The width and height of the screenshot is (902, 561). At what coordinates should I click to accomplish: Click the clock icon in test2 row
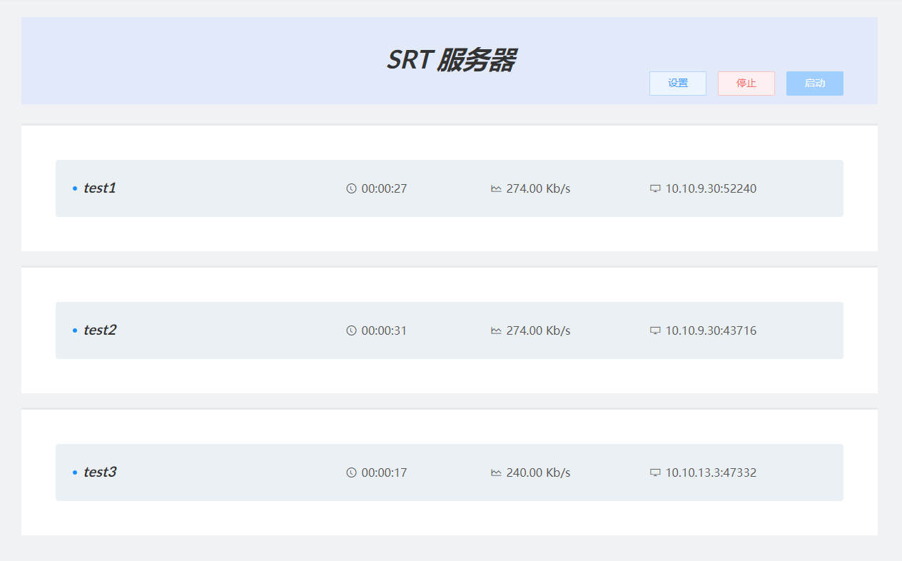coord(351,330)
